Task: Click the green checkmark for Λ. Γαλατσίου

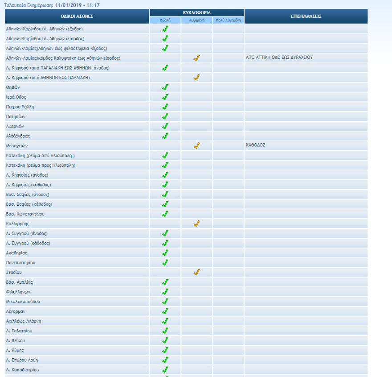Action: [165, 331]
